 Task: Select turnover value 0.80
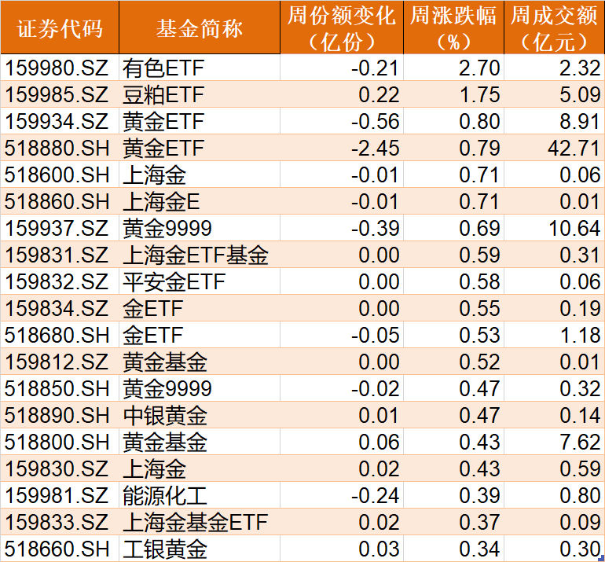tap(580, 496)
